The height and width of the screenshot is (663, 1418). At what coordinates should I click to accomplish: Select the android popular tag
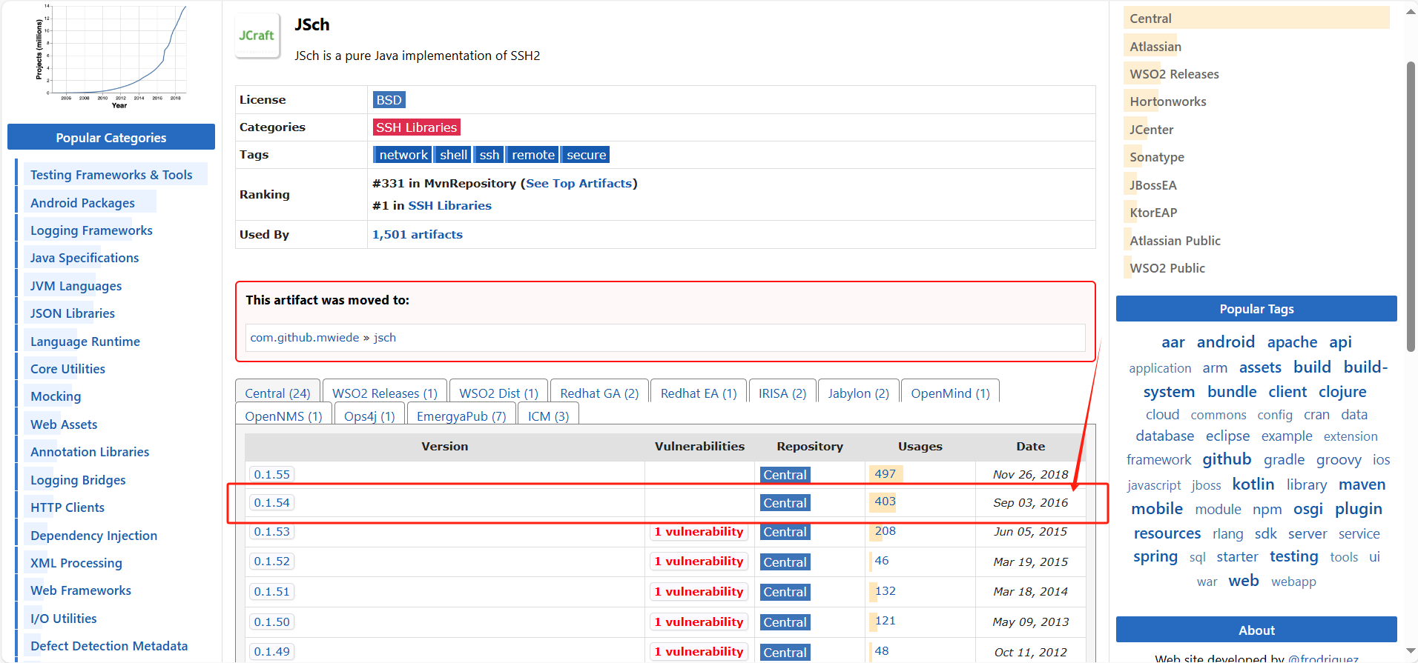1225,342
